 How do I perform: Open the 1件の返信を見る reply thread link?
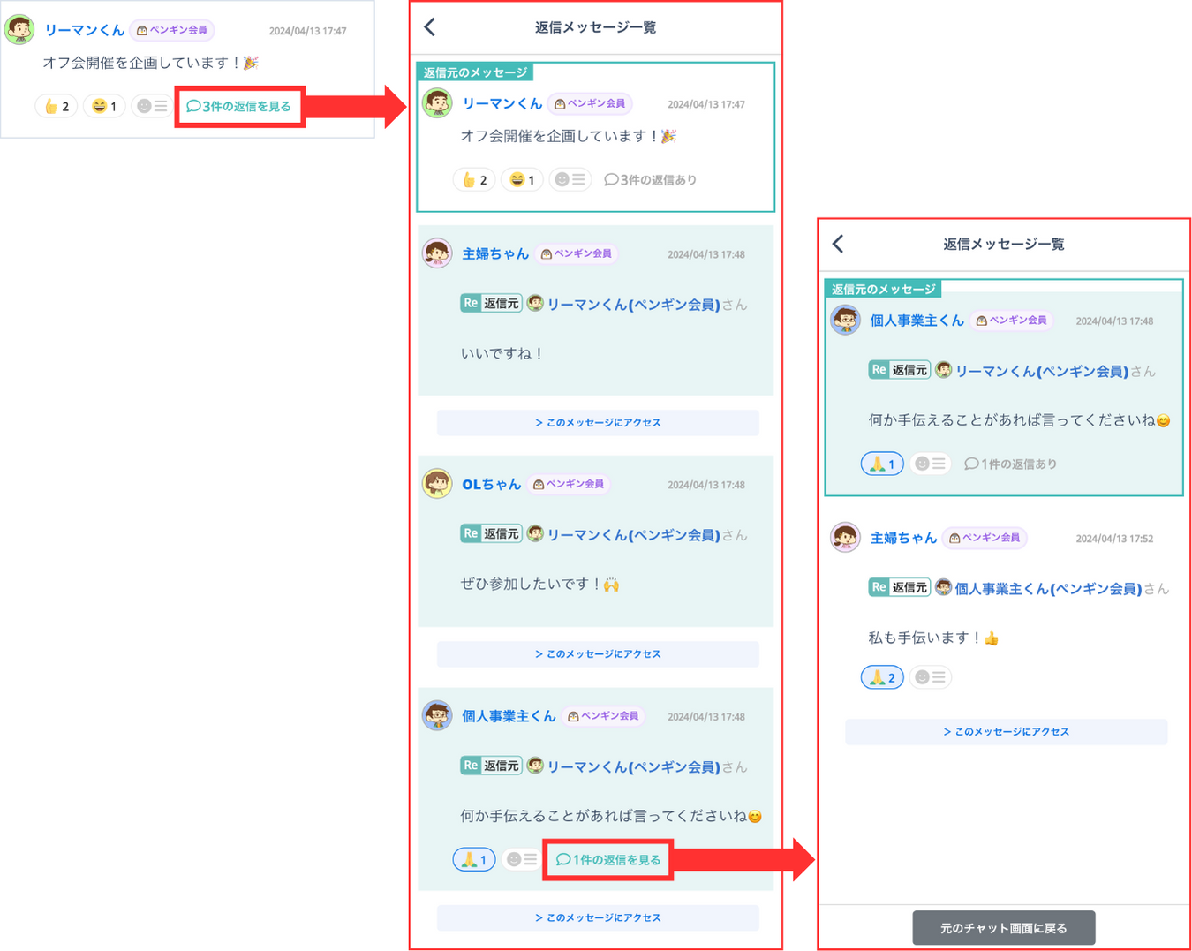point(608,860)
